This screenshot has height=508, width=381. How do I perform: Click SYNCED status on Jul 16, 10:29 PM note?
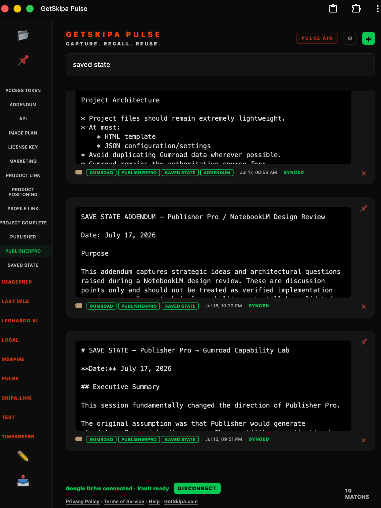tap(259, 306)
